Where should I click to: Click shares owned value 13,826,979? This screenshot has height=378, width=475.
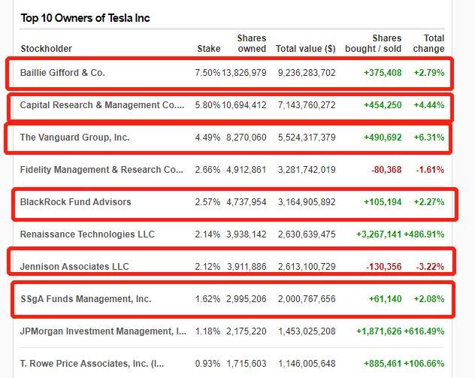click(244, 73)
